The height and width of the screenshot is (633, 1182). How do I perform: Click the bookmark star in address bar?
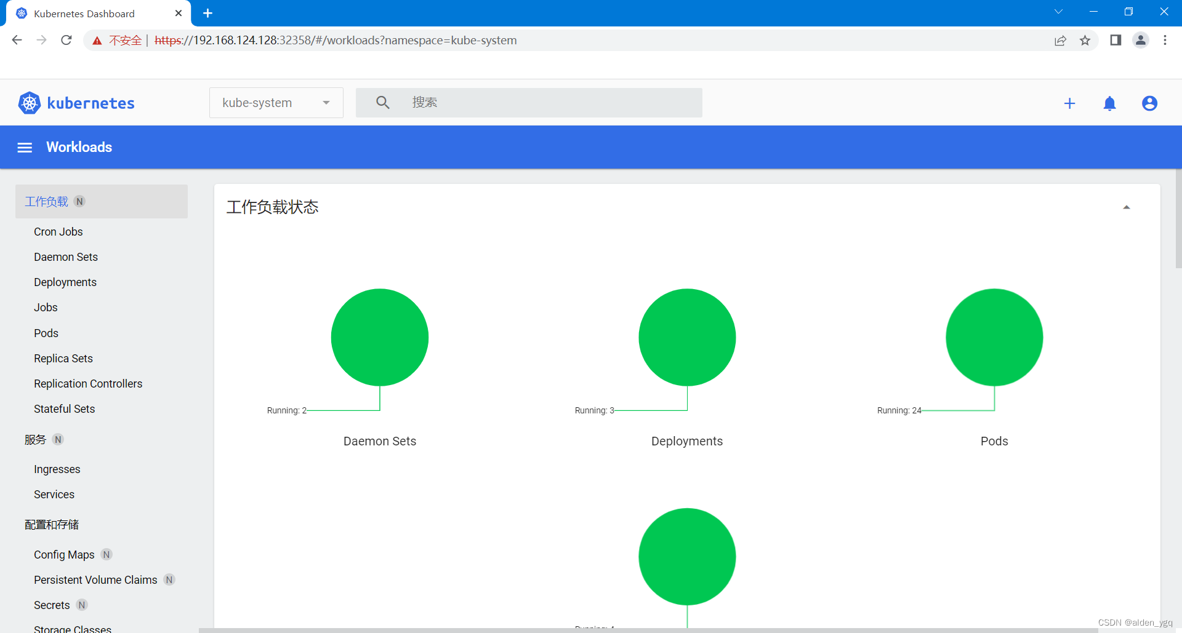tap(1085, 40)
